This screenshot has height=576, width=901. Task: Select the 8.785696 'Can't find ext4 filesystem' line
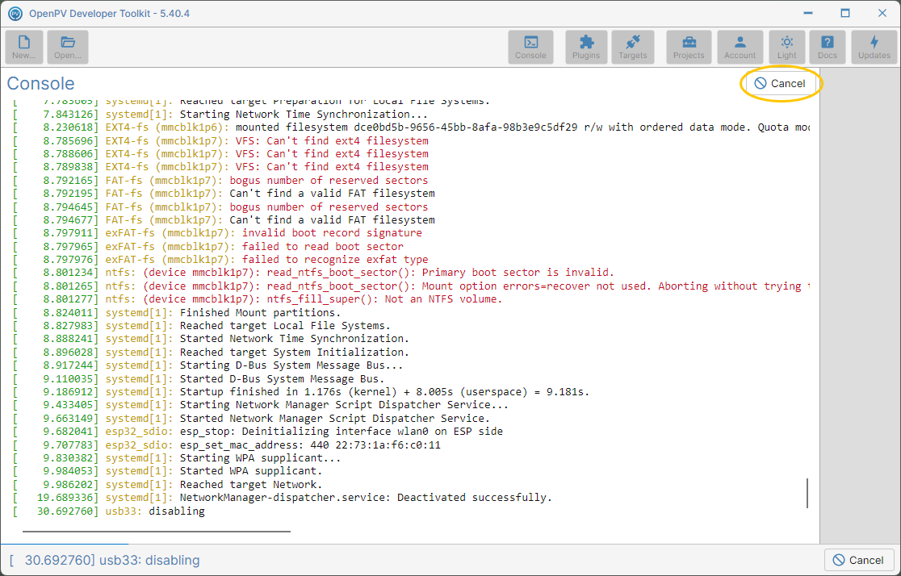click(x=220, y=140)
